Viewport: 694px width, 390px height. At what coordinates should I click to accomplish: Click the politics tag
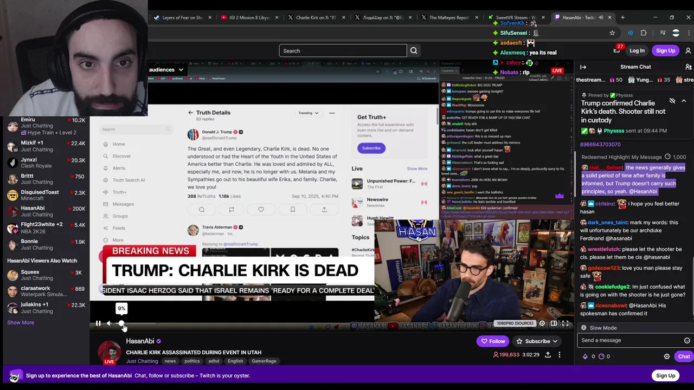click(x=192, y=361)
